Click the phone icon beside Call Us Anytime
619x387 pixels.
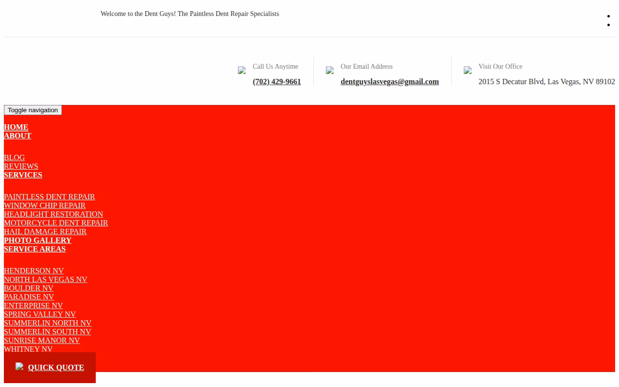[x=242, y=70]
